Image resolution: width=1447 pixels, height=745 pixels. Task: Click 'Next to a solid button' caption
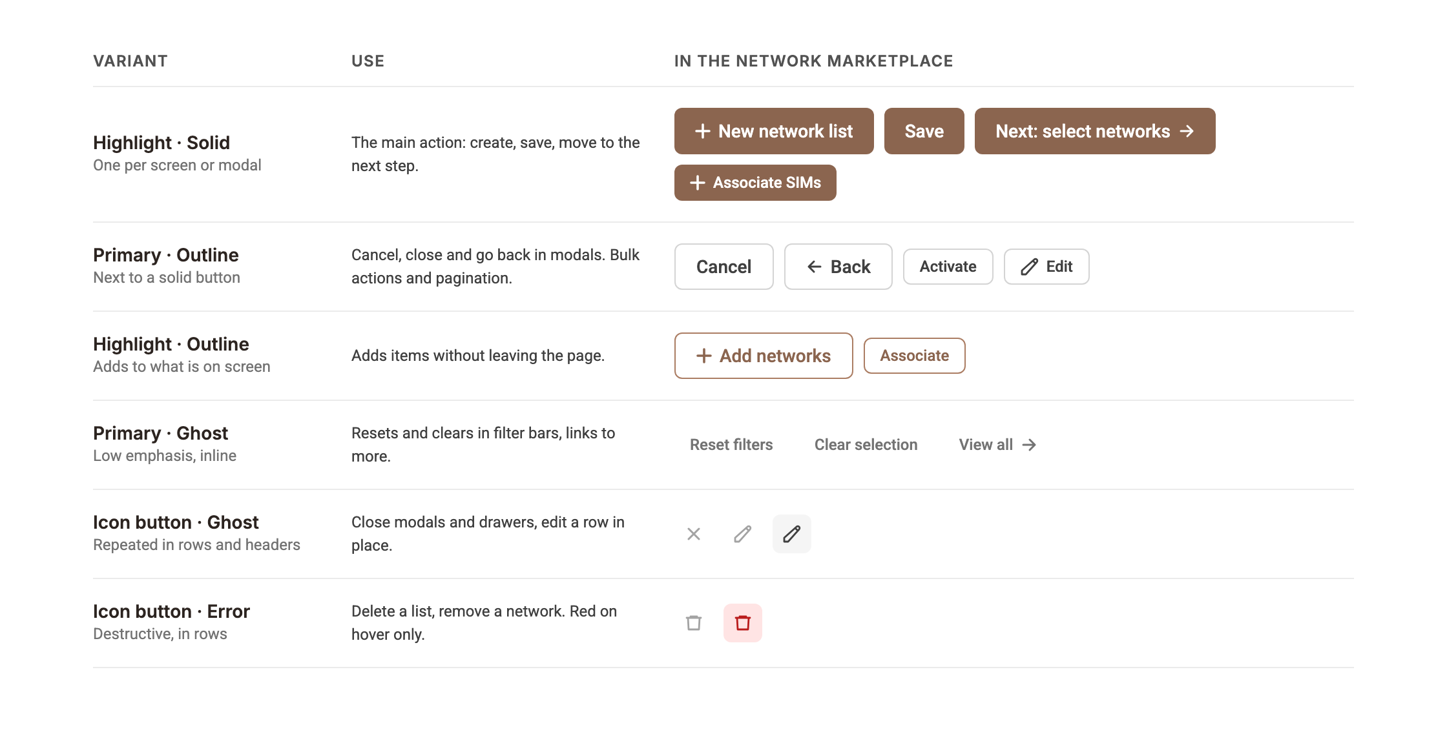pos(167,278)
